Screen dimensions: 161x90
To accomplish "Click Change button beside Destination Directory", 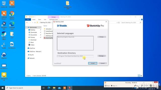I will click(x=102, y=56).
